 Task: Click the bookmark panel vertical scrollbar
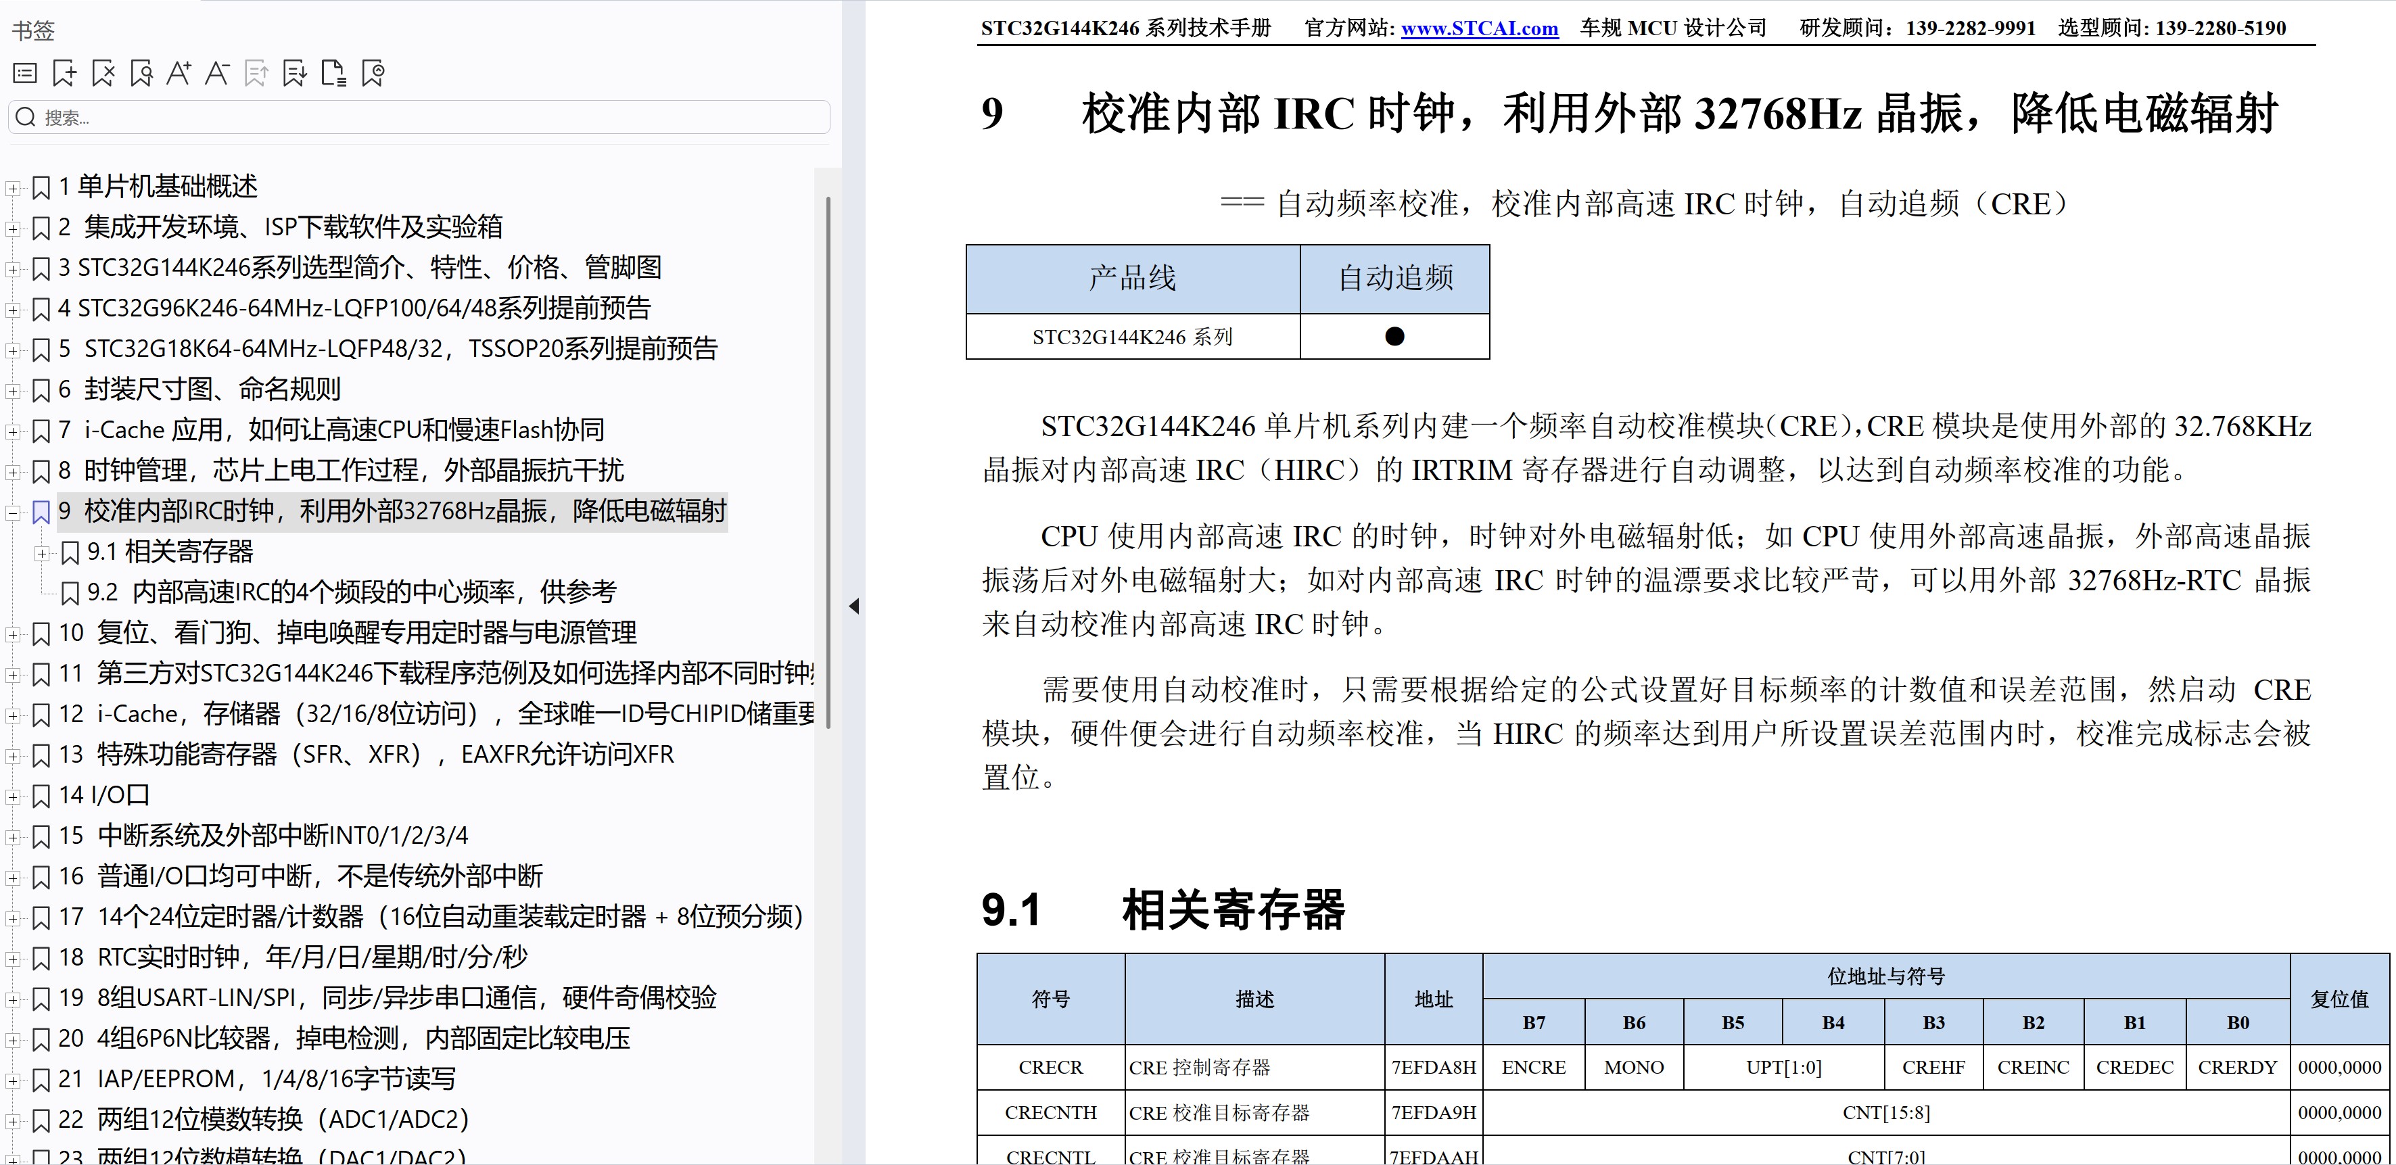828,462
